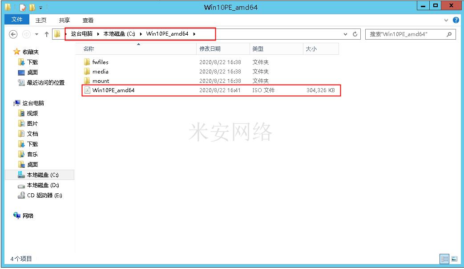Select CD 驱动器 (E:) in the sidebar
The width and height of the screenshot is (464, 269).
(x=44, y=195)
